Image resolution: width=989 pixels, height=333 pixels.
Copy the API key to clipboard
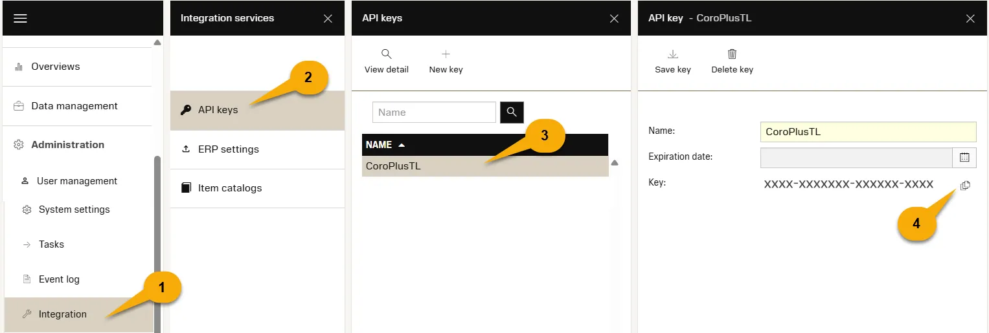pyautogui.click(x=965, y=185)
